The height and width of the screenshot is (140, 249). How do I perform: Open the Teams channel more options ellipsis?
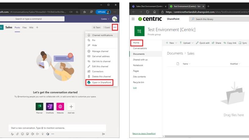115,27
